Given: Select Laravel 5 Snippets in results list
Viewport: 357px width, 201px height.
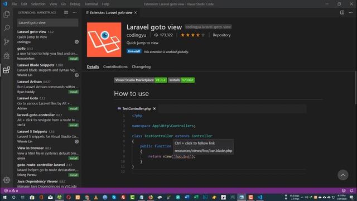Looking at the screenshot, I should [47, 136].
